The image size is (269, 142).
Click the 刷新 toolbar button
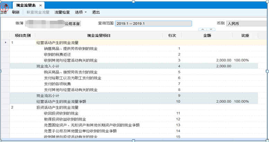[x=16, y=12]
